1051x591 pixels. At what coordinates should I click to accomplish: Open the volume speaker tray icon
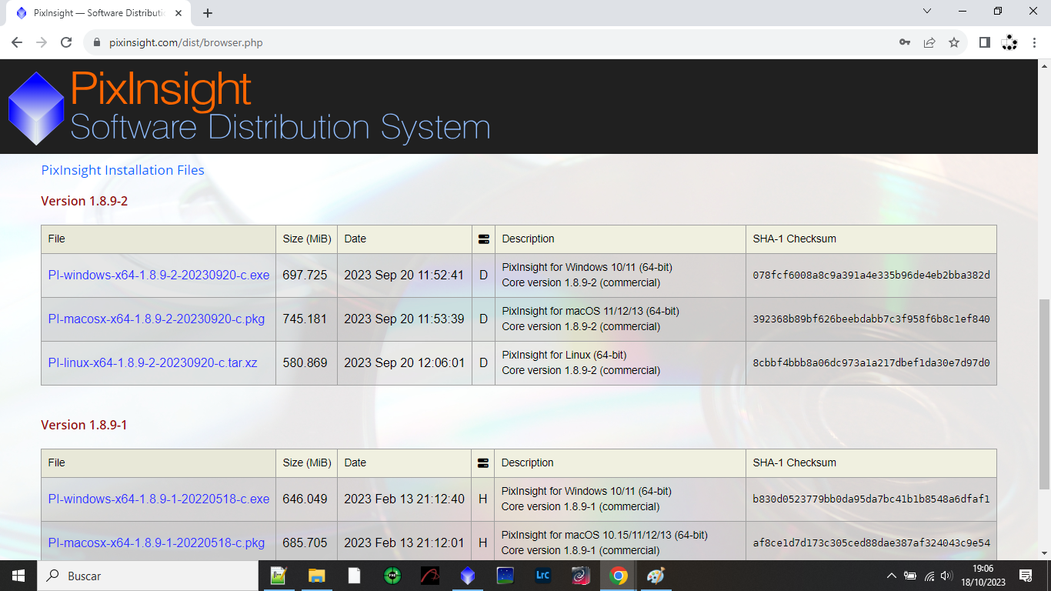tap(946, 576)
